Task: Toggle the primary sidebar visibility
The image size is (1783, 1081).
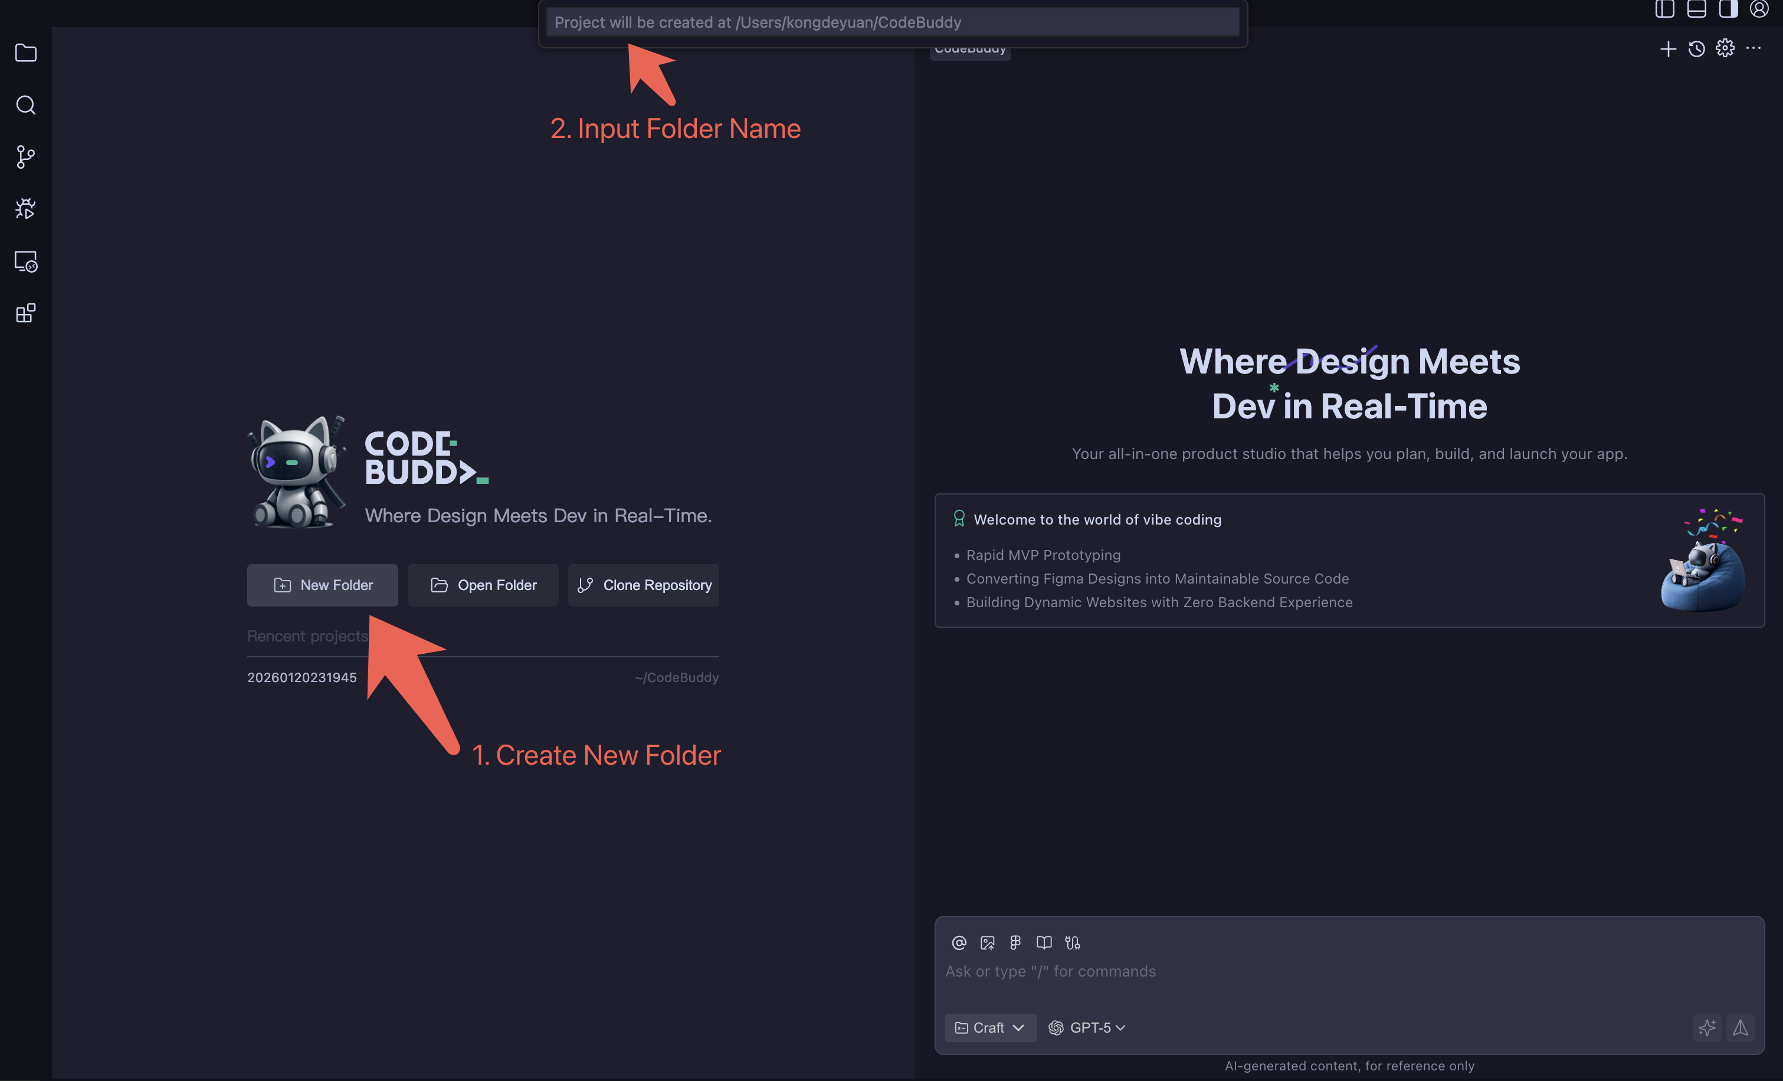Action: 1664,9
